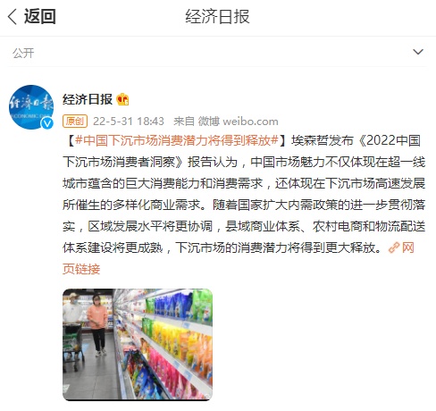Open the 22-5-31 18:43 timestamp
The height and width of the screenshot is (411, 436).
coord(129,122)
